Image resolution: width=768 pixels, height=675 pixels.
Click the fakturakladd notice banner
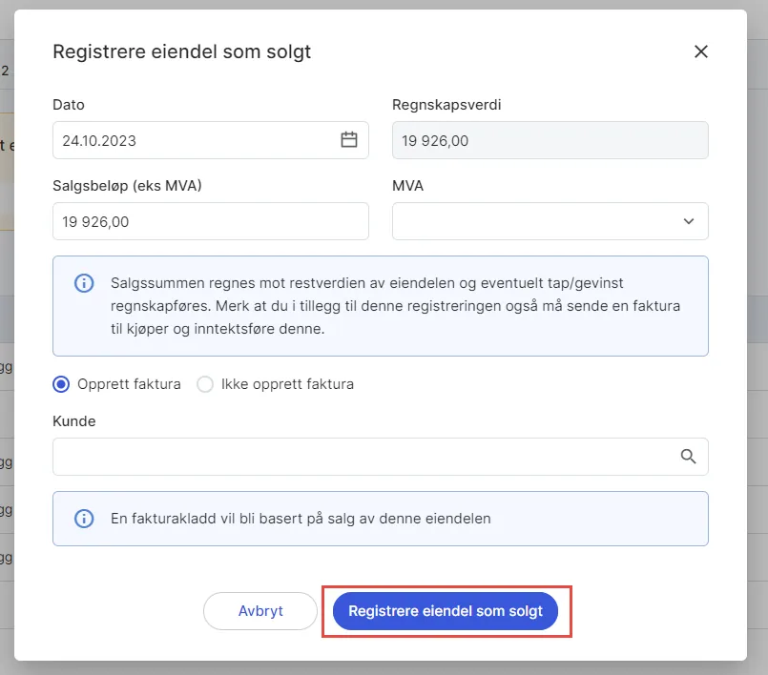[x=379, y=519]
